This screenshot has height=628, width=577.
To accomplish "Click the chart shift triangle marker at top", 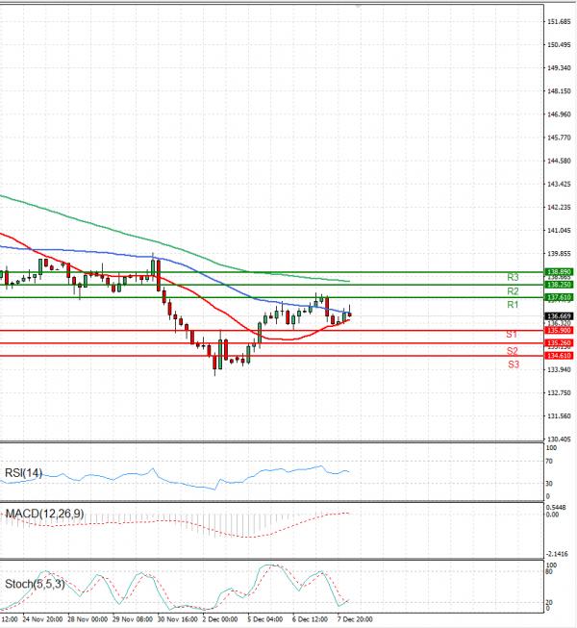I will point(358,6).
